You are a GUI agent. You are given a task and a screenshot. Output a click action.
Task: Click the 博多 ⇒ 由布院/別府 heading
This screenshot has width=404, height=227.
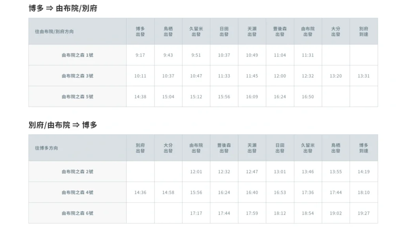pos(63,8)
